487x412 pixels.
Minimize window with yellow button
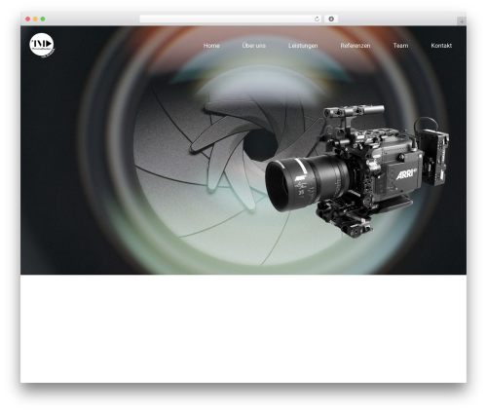[x=35, y=19]
